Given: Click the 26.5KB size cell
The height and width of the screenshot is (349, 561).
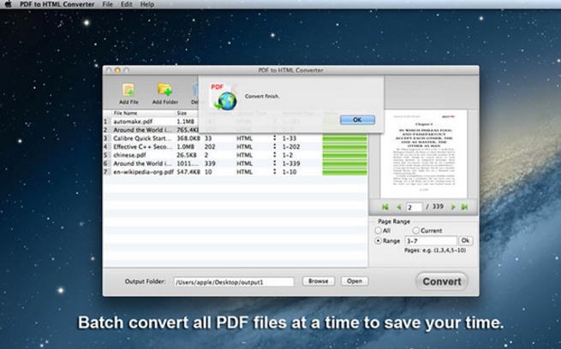Looking at the screenshot, I should [x=187, y=155].
